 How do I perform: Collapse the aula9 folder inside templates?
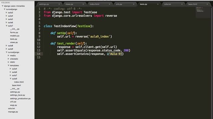pos(10,79)
